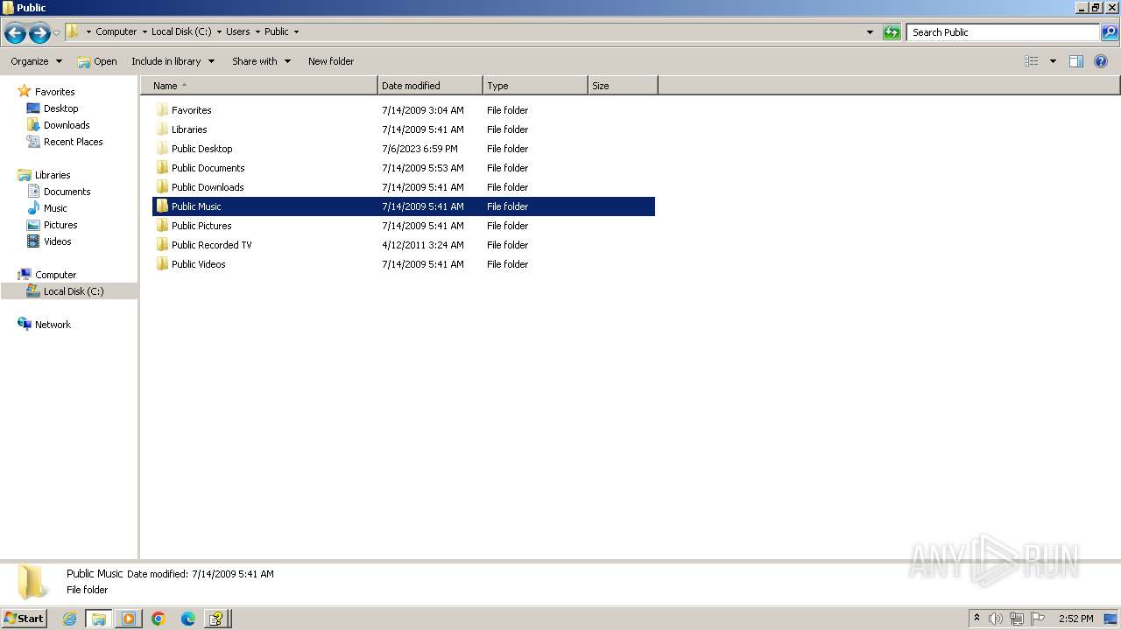Open Microsoft Edge from taskbar
The image size is (1121, 630).
[x=188, y=619]
